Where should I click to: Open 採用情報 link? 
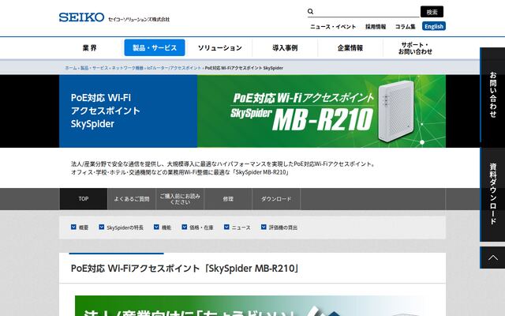point(376,26)
